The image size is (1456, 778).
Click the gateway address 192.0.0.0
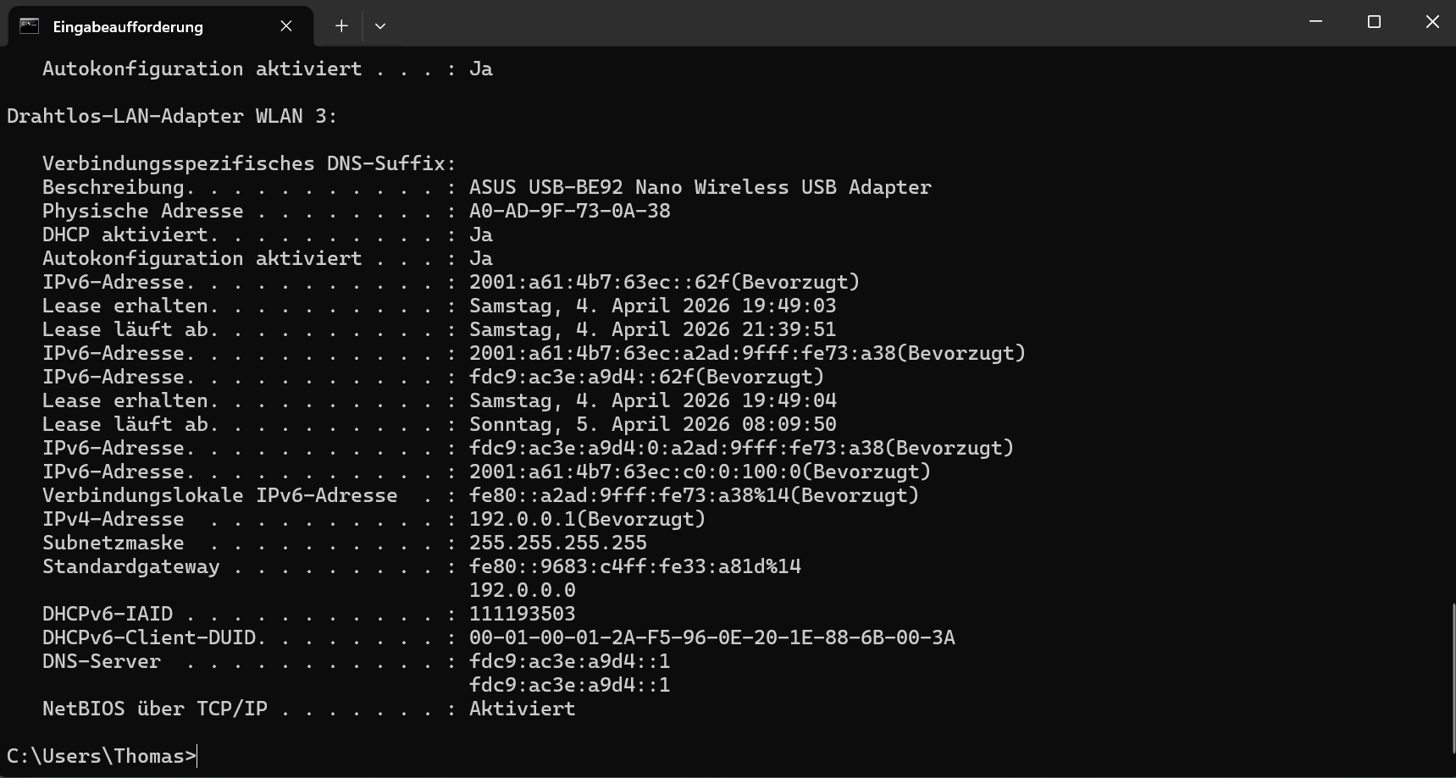(x=522, y=590)
